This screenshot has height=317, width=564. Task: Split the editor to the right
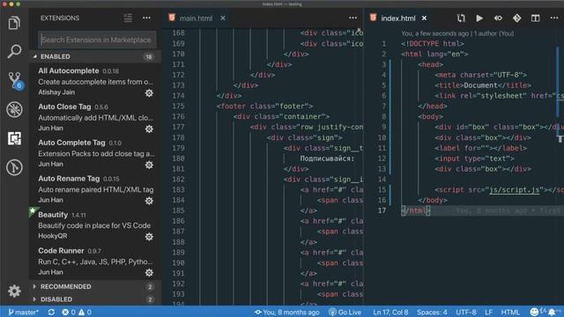click(536, 18)
